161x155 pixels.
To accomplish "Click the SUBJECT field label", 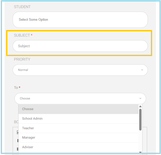I will tap(22, 35).
